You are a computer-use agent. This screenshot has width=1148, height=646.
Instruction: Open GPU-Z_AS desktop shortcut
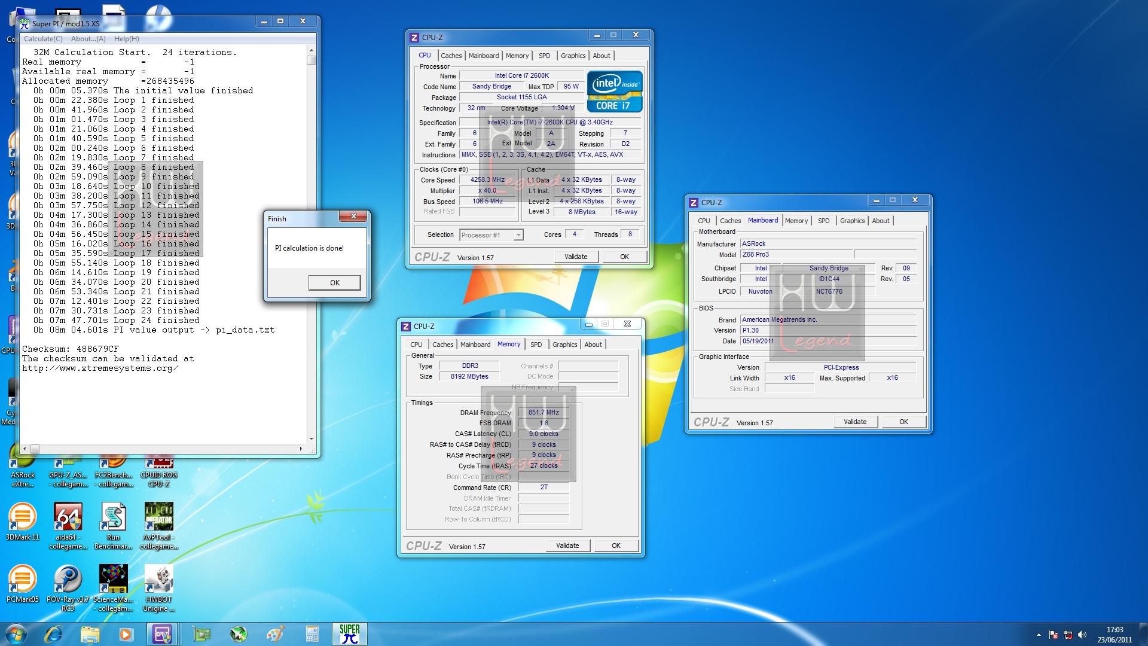[x=68, y=473]
